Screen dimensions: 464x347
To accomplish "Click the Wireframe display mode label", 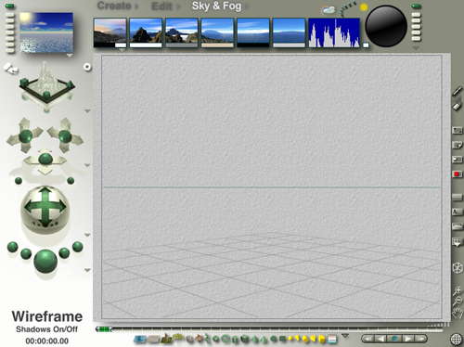I will coord(47,316).
